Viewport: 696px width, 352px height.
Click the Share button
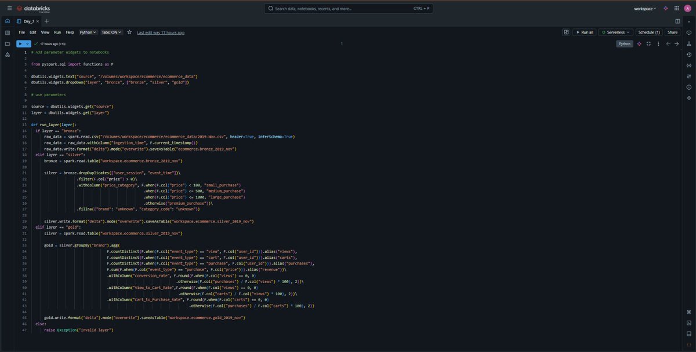click(673, 32)
